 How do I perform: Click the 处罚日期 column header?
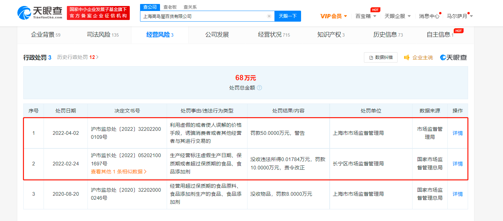pyautogui.click(x=66, y=110)
